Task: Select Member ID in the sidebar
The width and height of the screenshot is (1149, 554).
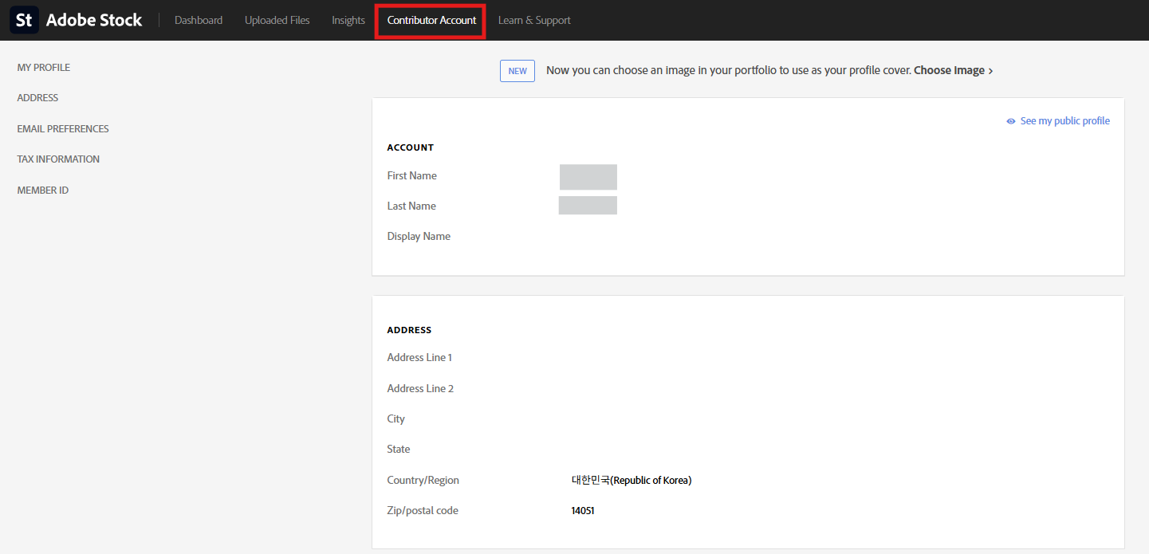Action: tap(43, 191)
